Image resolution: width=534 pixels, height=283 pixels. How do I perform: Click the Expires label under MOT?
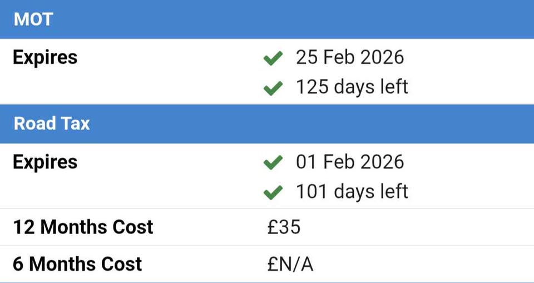coord(45,57)
